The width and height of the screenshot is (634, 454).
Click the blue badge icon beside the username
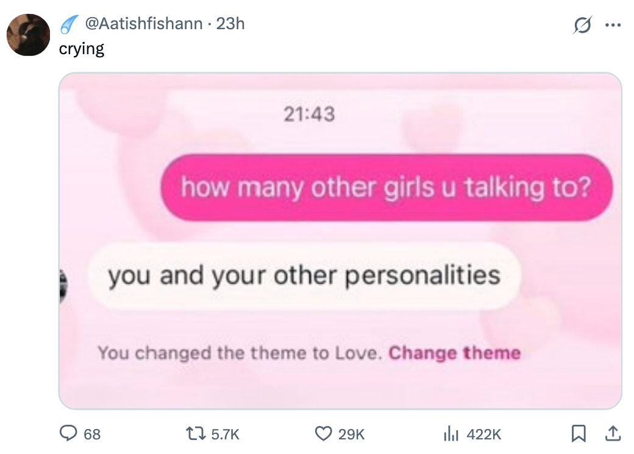(x=69, y=24)
